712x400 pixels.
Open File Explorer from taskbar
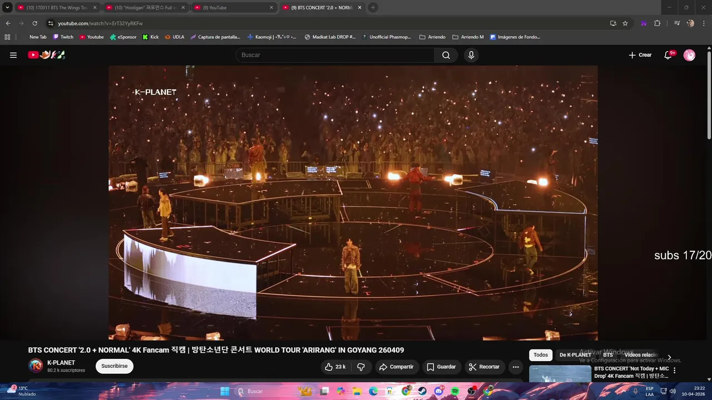[357, 391]
